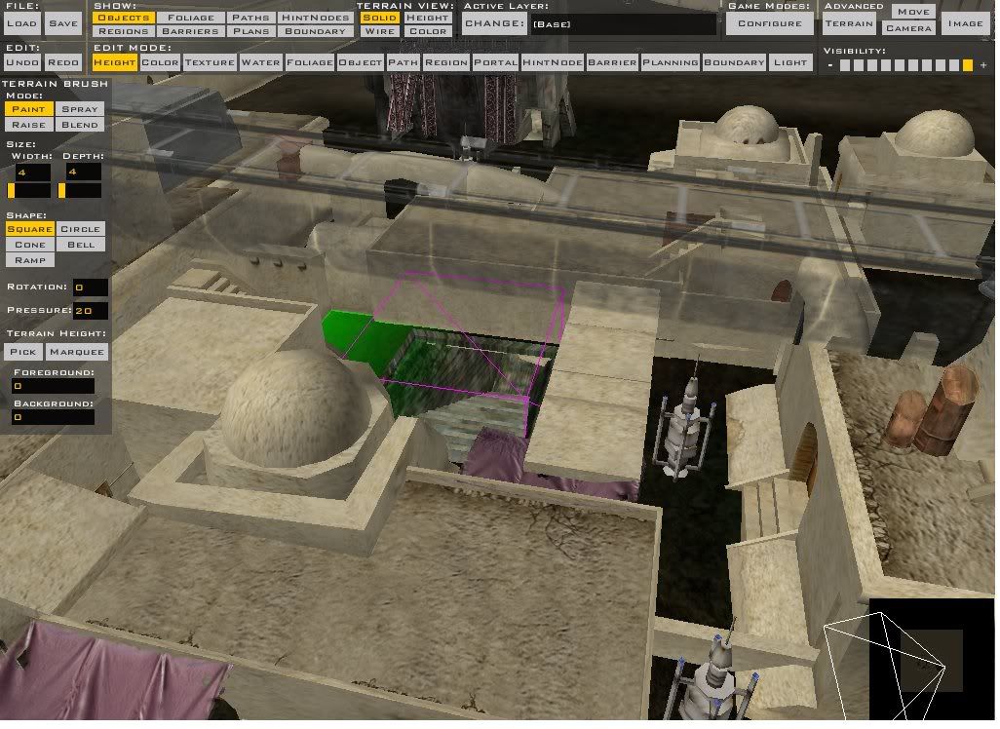Switch to Foliage edit mode

tap(309, 62)
